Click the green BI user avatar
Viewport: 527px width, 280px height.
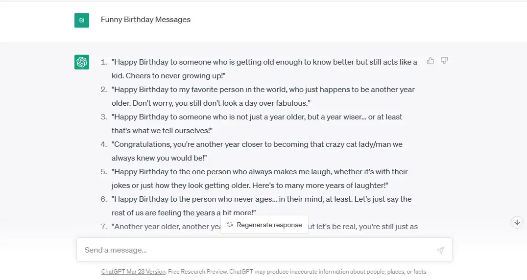pyautogui.click(x=82, y=20)
